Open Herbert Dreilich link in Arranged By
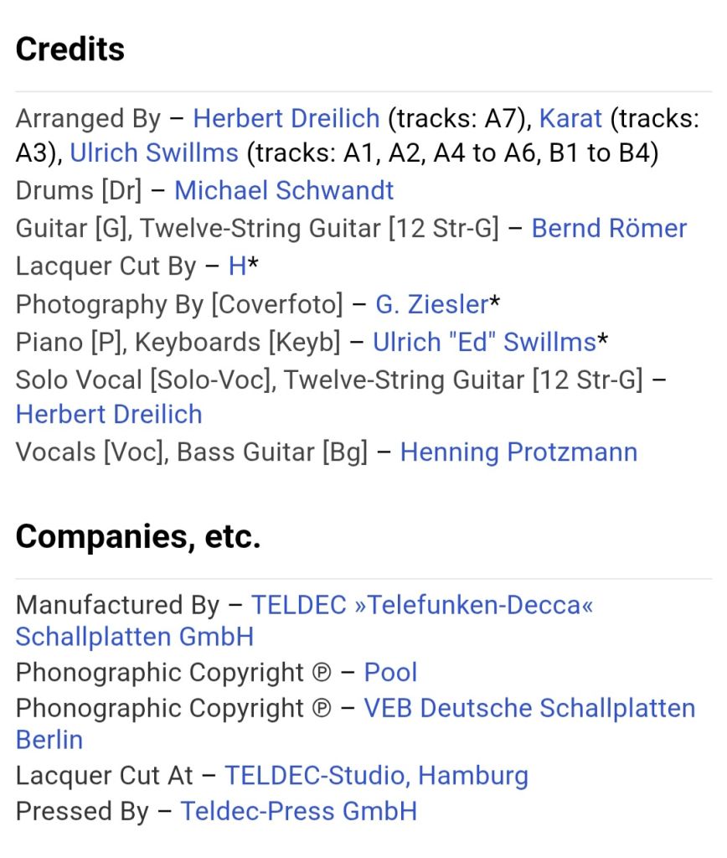The width and height of the screenshot is (727, 858). pyautogui.click(x=286, y=119)
